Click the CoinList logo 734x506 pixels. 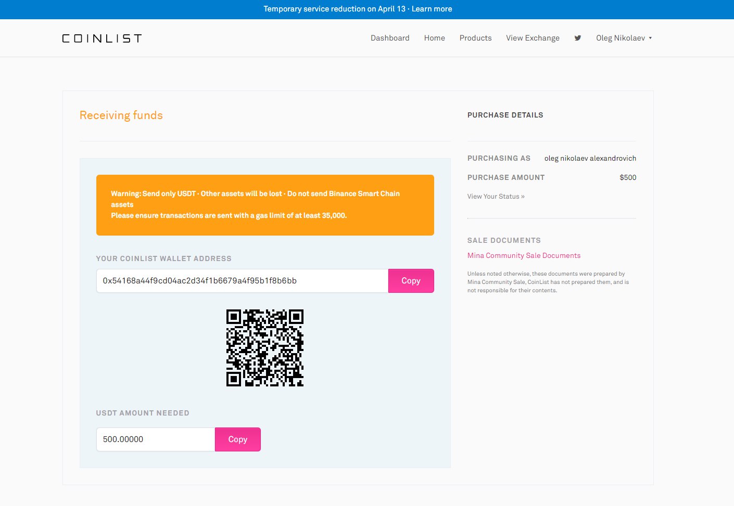point(102,38)
